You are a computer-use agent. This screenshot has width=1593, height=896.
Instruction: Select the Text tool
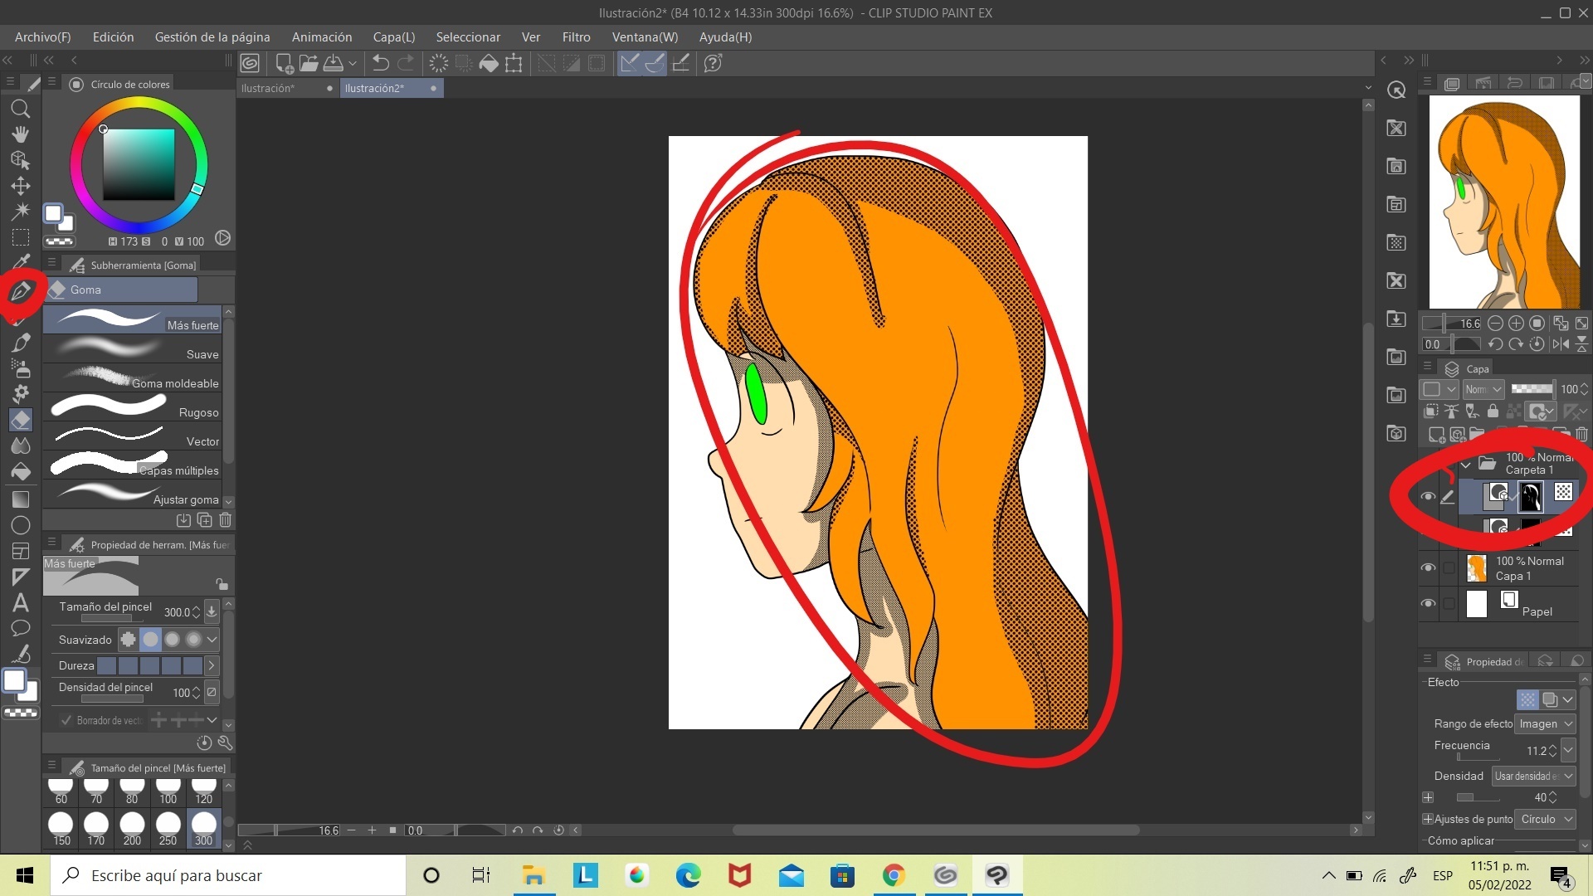tap(21, 603)
